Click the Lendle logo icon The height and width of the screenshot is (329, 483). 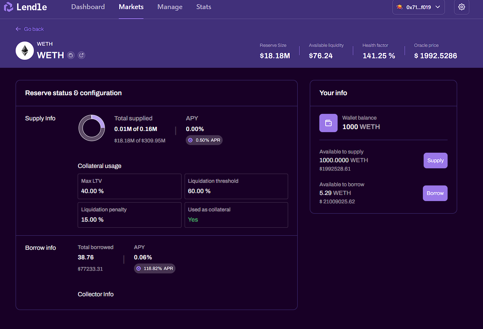coord(8,7)
